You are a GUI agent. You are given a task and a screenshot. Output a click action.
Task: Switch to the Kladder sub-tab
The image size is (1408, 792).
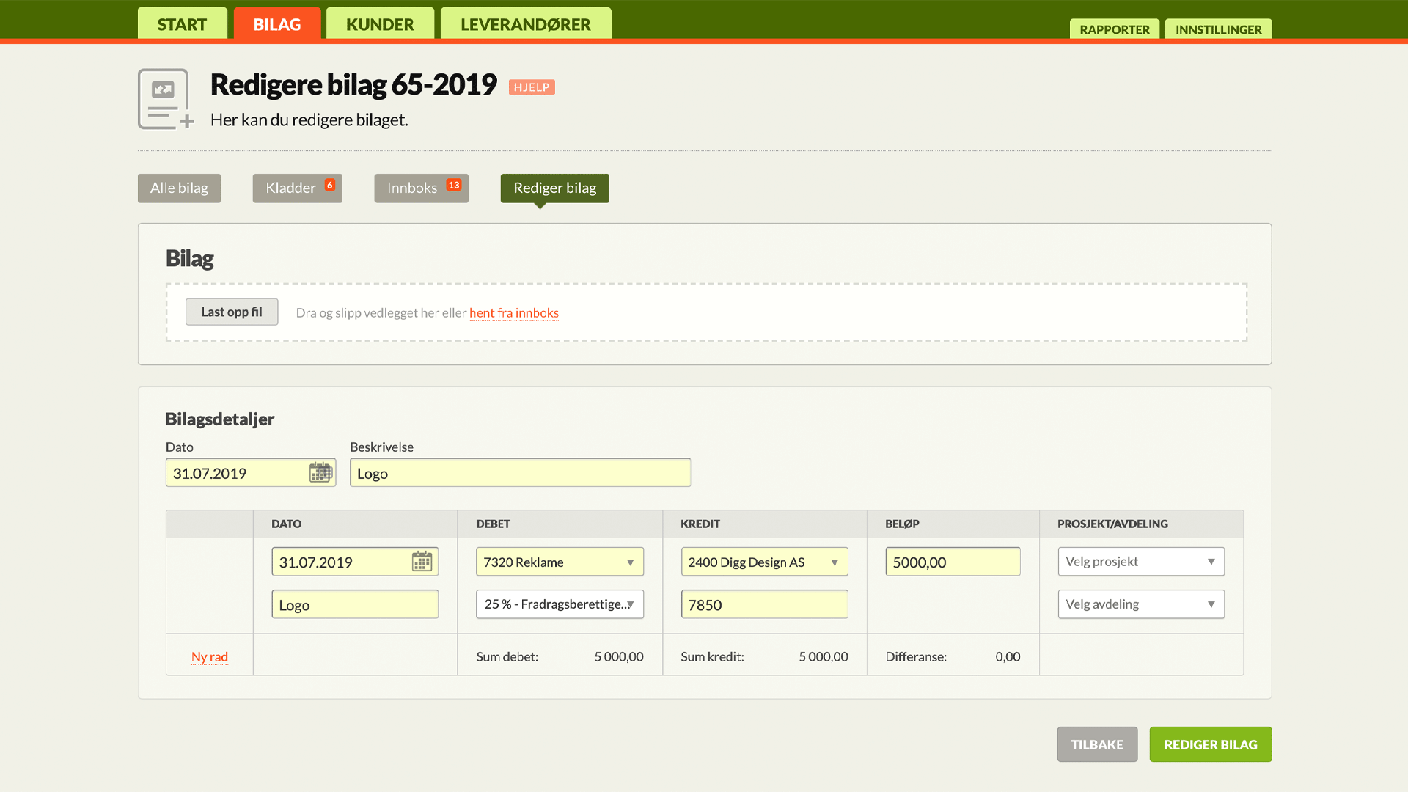298,188
